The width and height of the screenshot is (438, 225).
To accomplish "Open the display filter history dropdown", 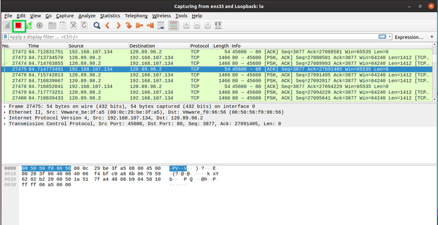I will coord(389,37).
